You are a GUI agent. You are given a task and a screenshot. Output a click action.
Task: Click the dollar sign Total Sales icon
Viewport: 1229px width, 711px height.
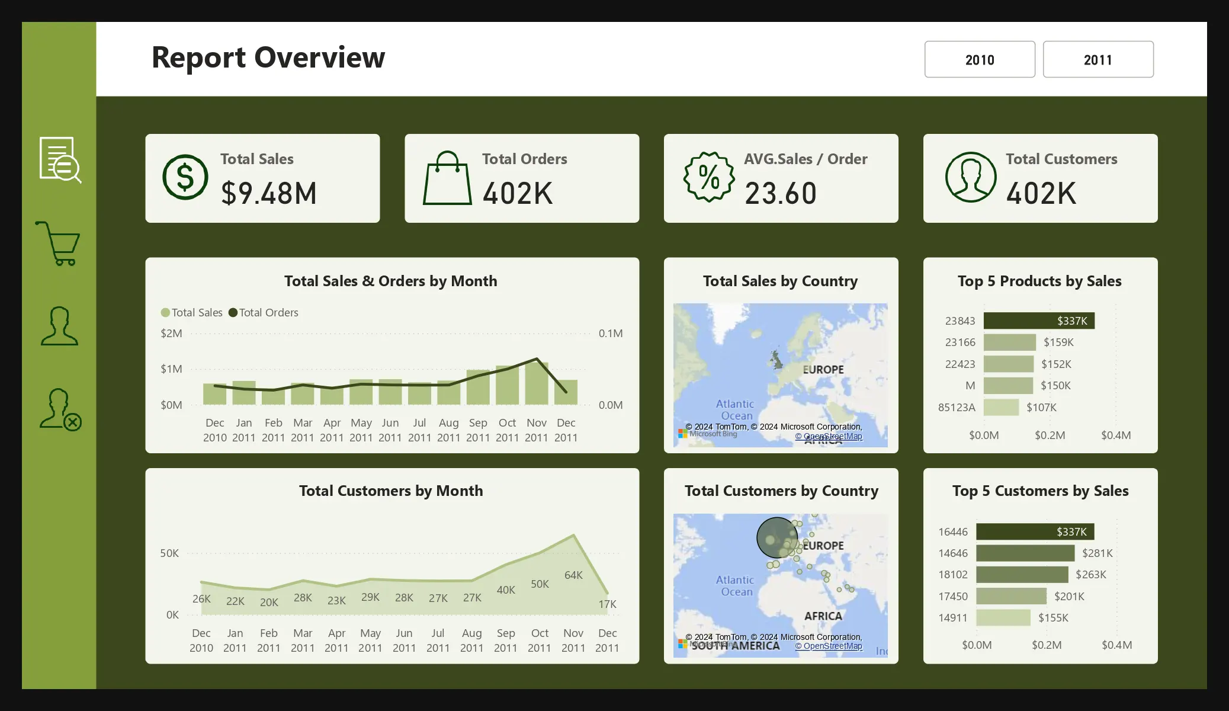click(185, 177)
